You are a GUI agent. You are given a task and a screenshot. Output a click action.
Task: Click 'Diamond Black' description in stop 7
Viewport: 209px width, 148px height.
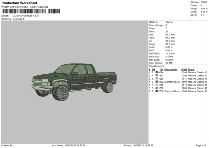[172, 91]
